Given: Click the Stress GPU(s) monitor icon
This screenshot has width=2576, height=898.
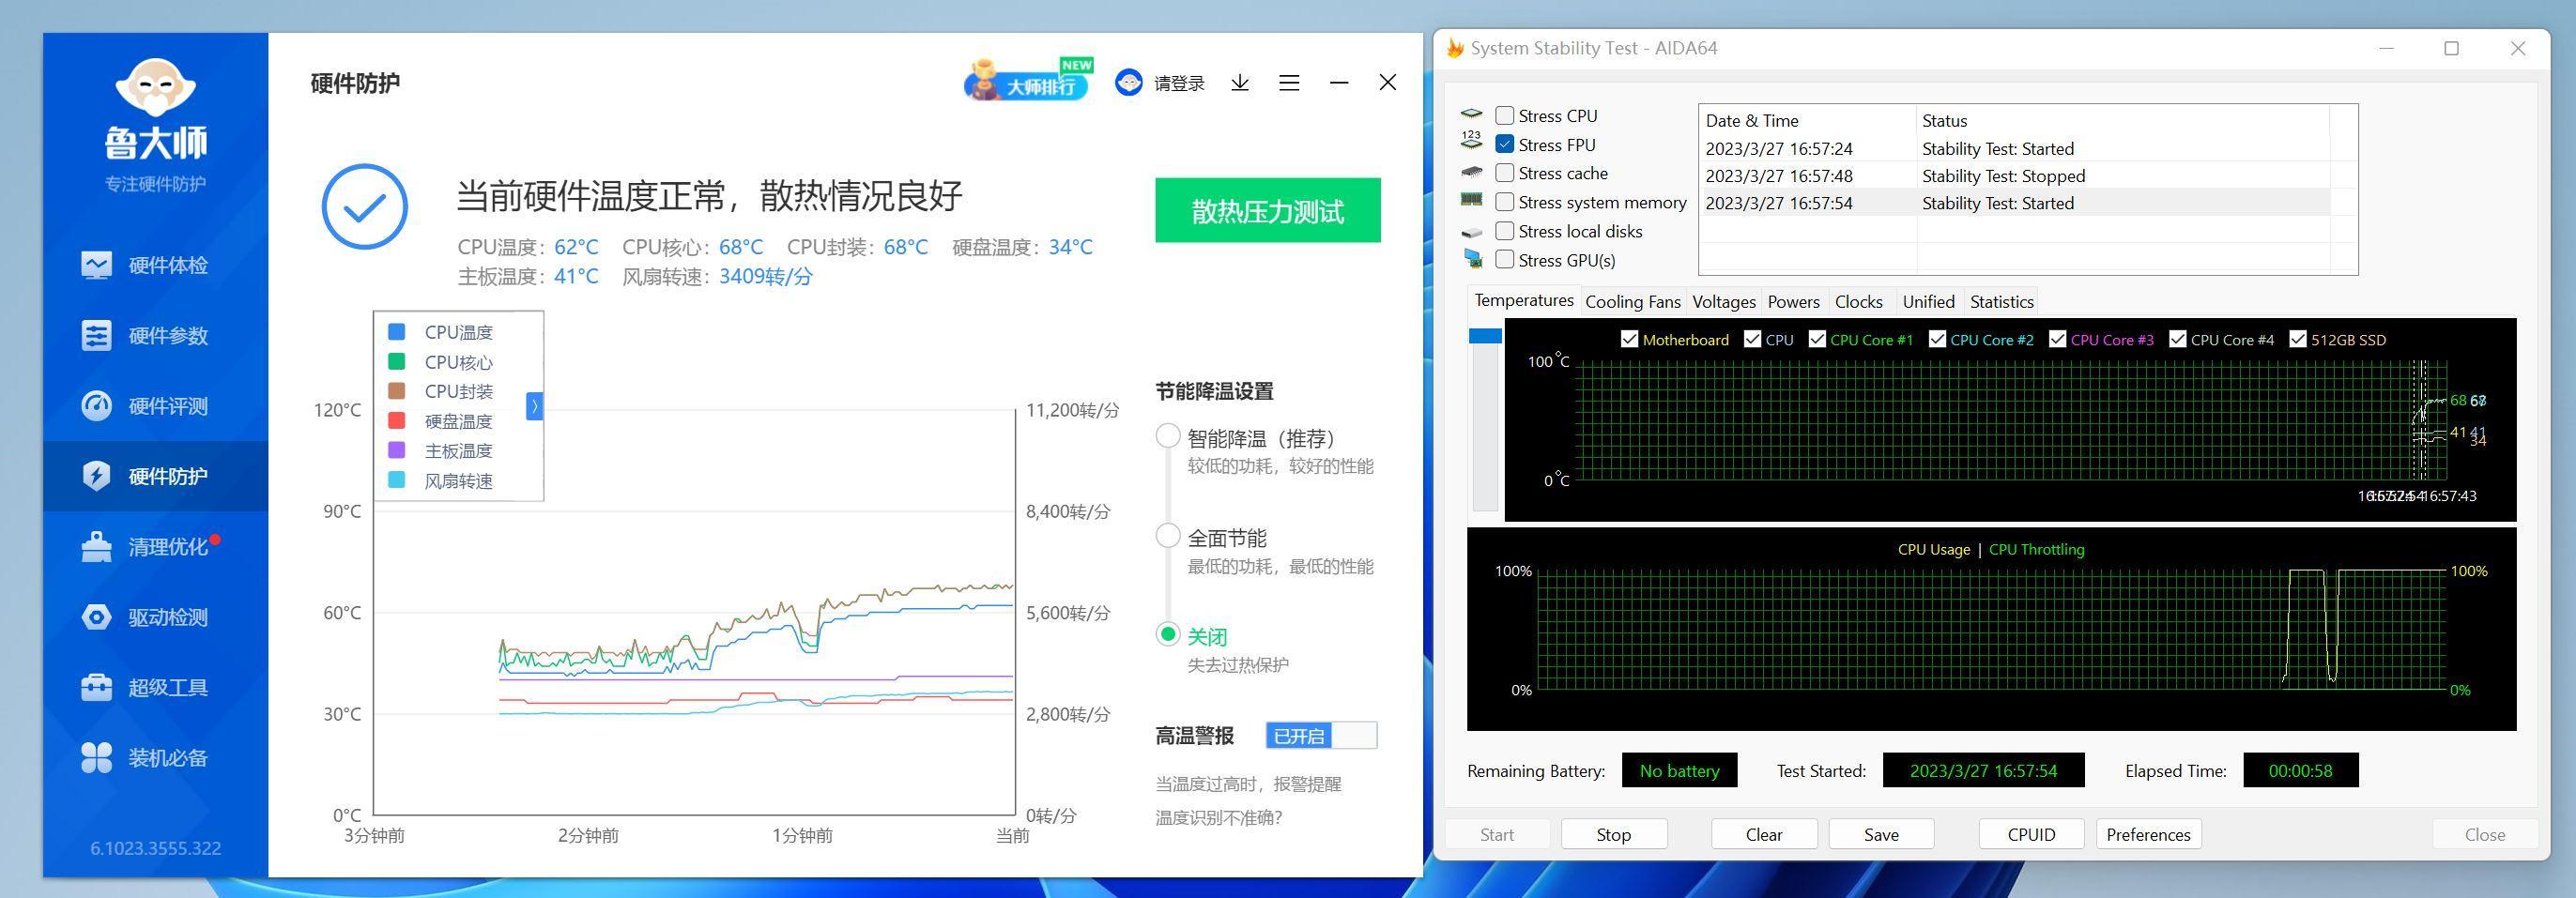Looking at the screenshot, I should coord(1472,259).
